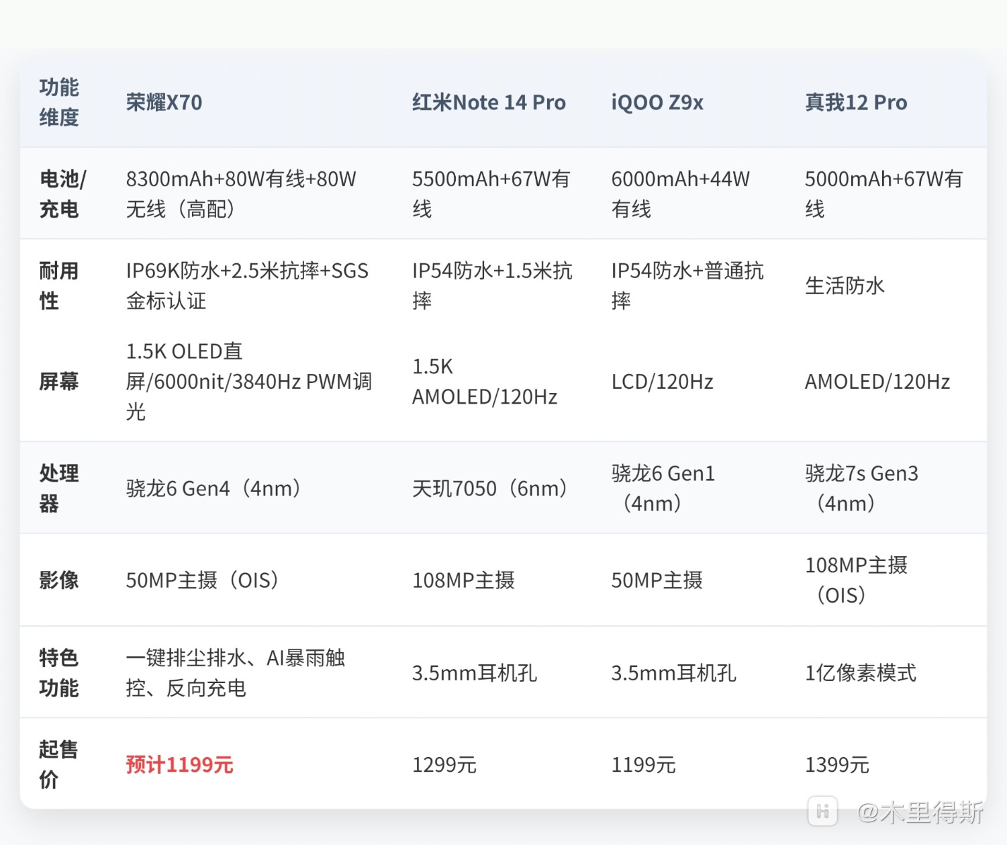Image resolution: width=1007 pixels, height=845 pixels.
Task: Select the 骁龙6 Gen4（4nm）cell
Action: point(213,488)
